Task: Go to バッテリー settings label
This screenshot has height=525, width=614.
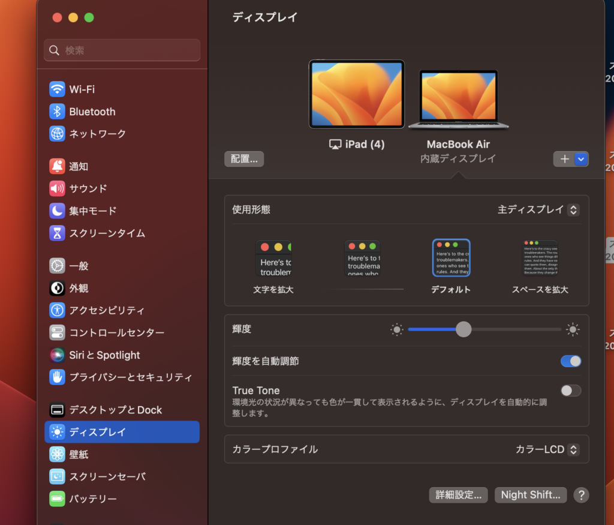Action: 93,499
